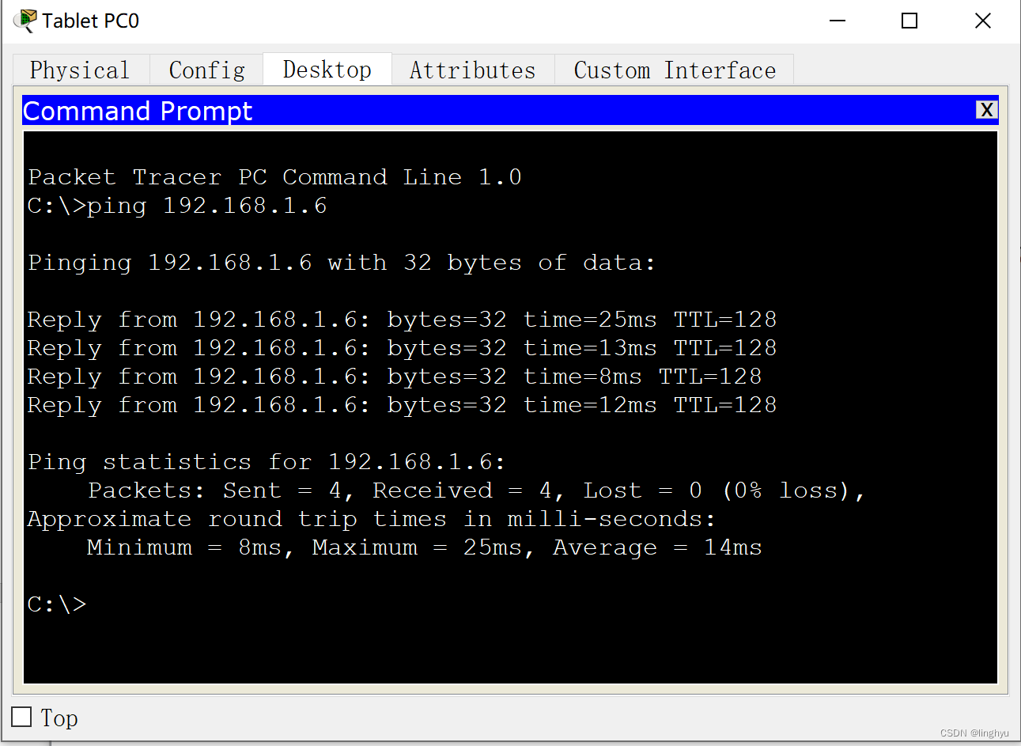Image resolution: width=1021 pixels, height=746 pixels.
Task: Click 'Pinging 192.168.1.6 with 32 bytes' line
Action: 342,263
